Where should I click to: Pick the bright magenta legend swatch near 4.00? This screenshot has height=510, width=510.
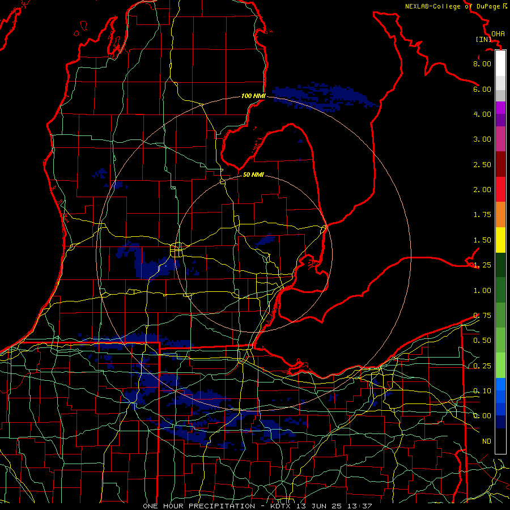pyautogui.click(x=500, y=108)
